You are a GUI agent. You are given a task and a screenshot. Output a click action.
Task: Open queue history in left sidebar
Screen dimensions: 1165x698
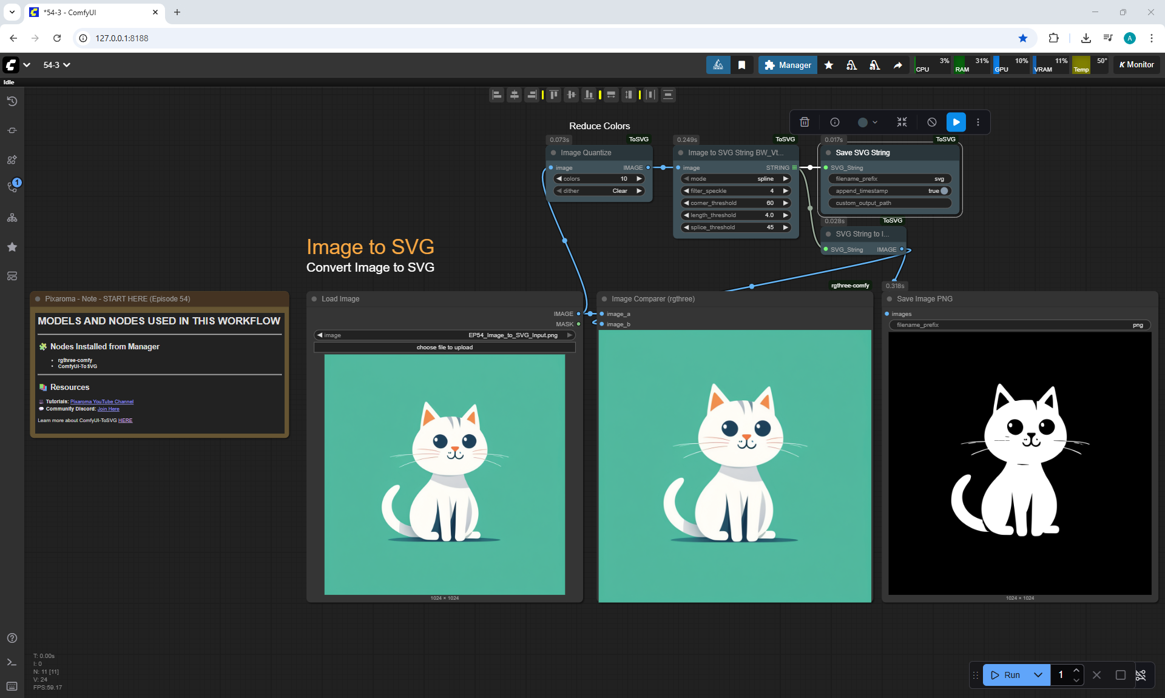(12, 101)
